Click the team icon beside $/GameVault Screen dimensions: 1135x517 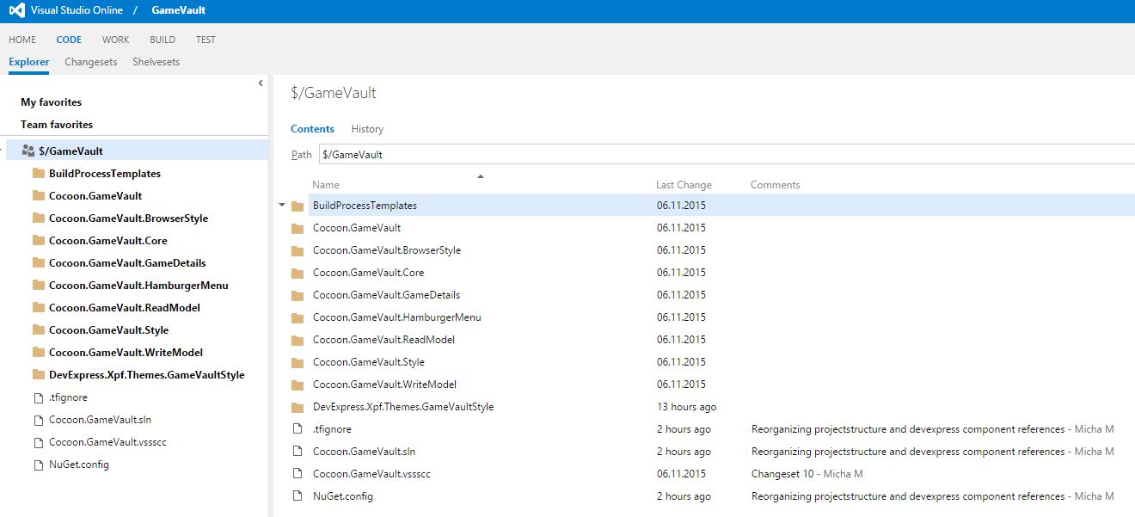(x=28, y=151)
